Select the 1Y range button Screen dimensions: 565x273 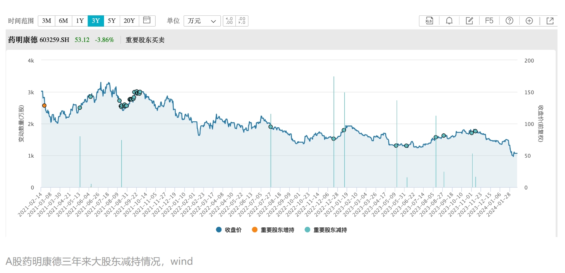pos(80,21)
